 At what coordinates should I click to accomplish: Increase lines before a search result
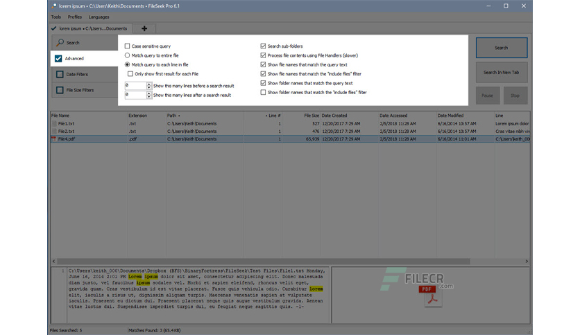[x=148, y=84]
